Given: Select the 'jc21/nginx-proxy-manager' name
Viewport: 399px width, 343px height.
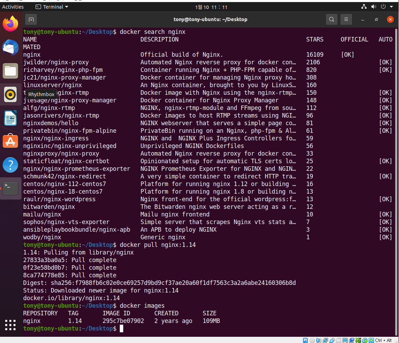Looking at the screenshot, I should coord(65,78).
